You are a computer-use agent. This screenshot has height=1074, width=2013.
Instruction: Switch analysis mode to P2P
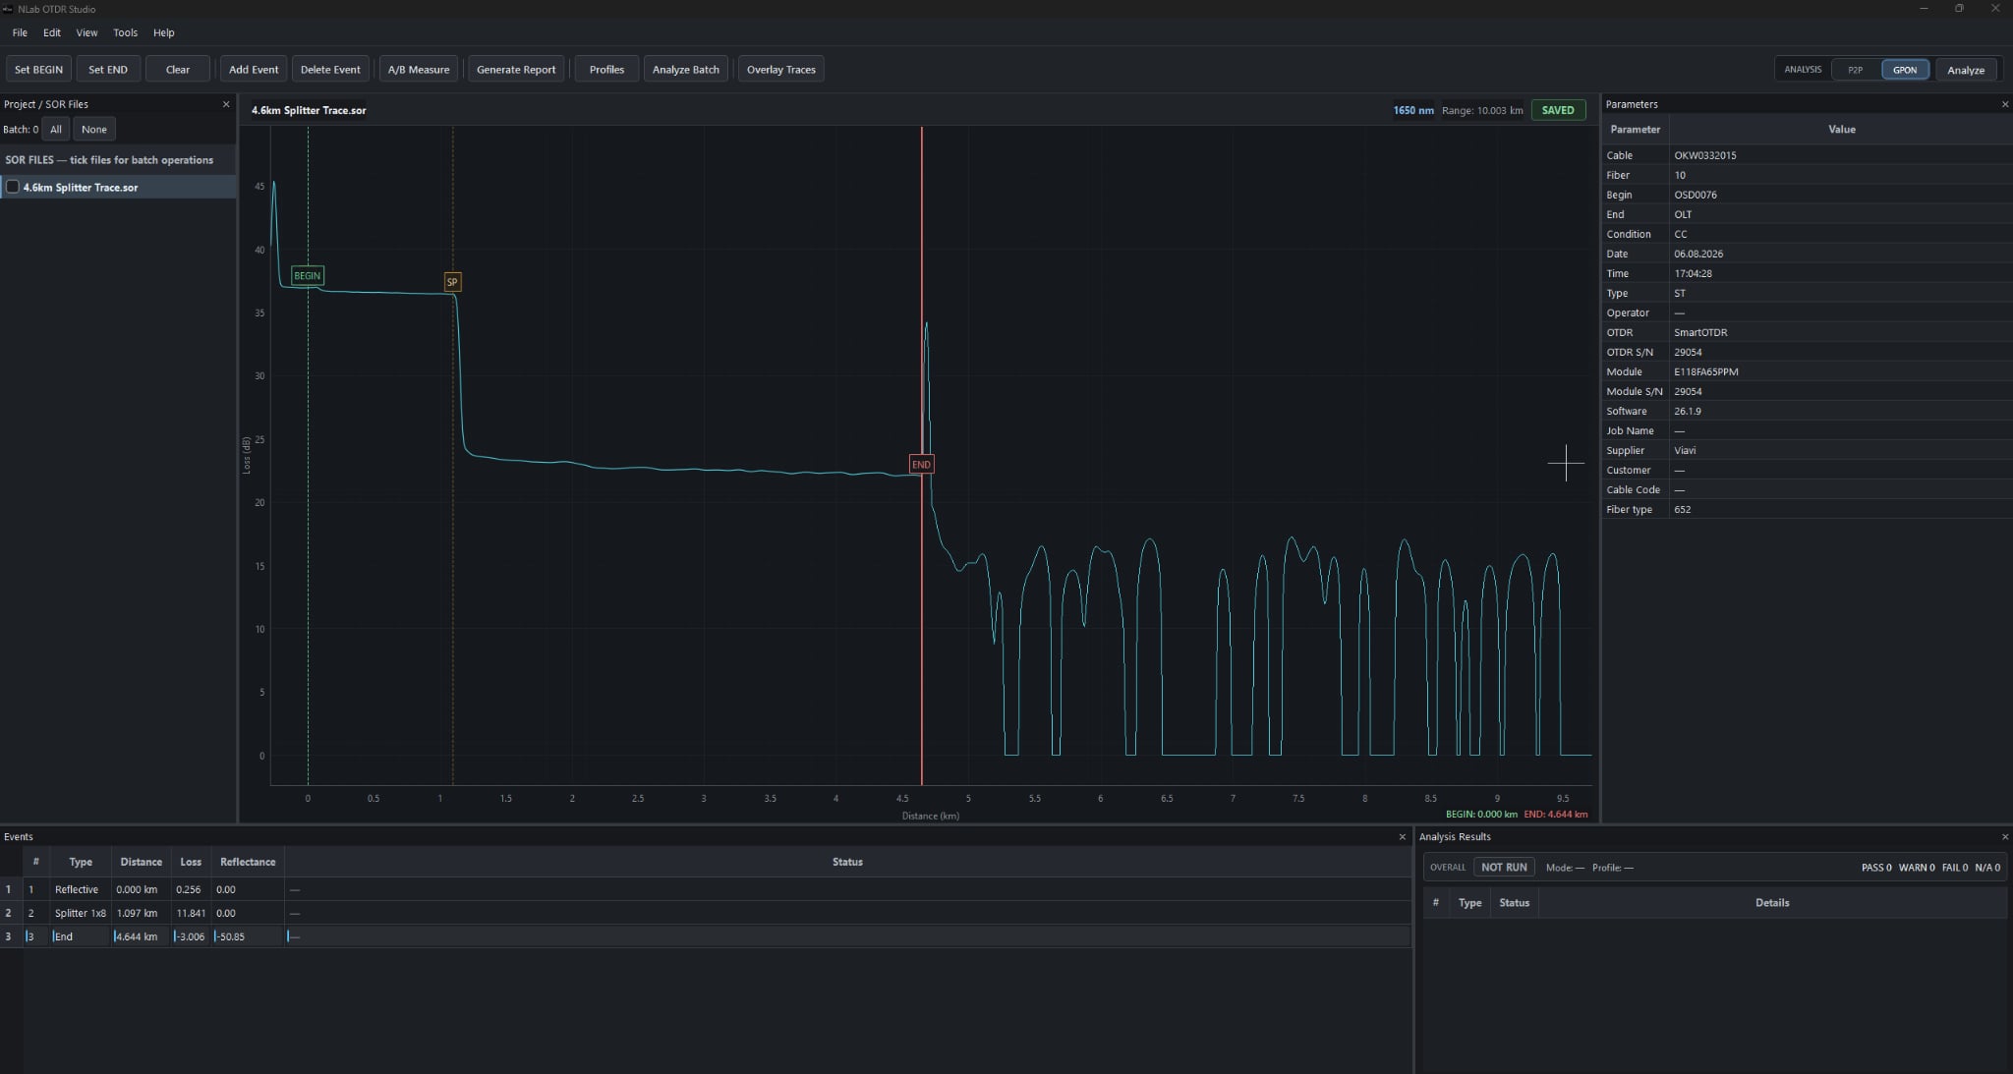[x=1855, y=70]
